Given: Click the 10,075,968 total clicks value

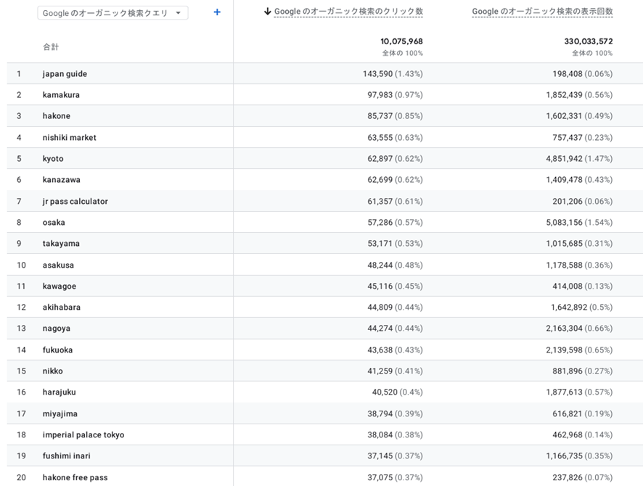Looking at the screenshot, I should pyautogui.click(x=401, y=41).
